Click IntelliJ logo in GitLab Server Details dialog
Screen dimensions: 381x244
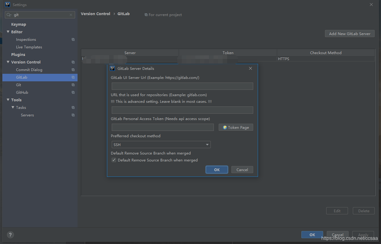point(112,68)
